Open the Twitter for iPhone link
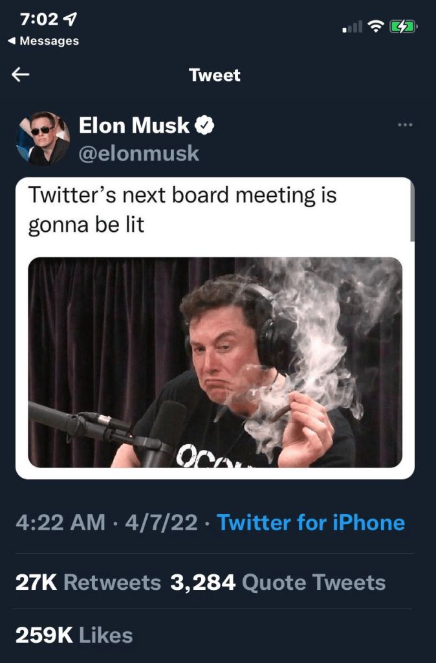This screenshot has height=663, width=436. pos(311,523)
